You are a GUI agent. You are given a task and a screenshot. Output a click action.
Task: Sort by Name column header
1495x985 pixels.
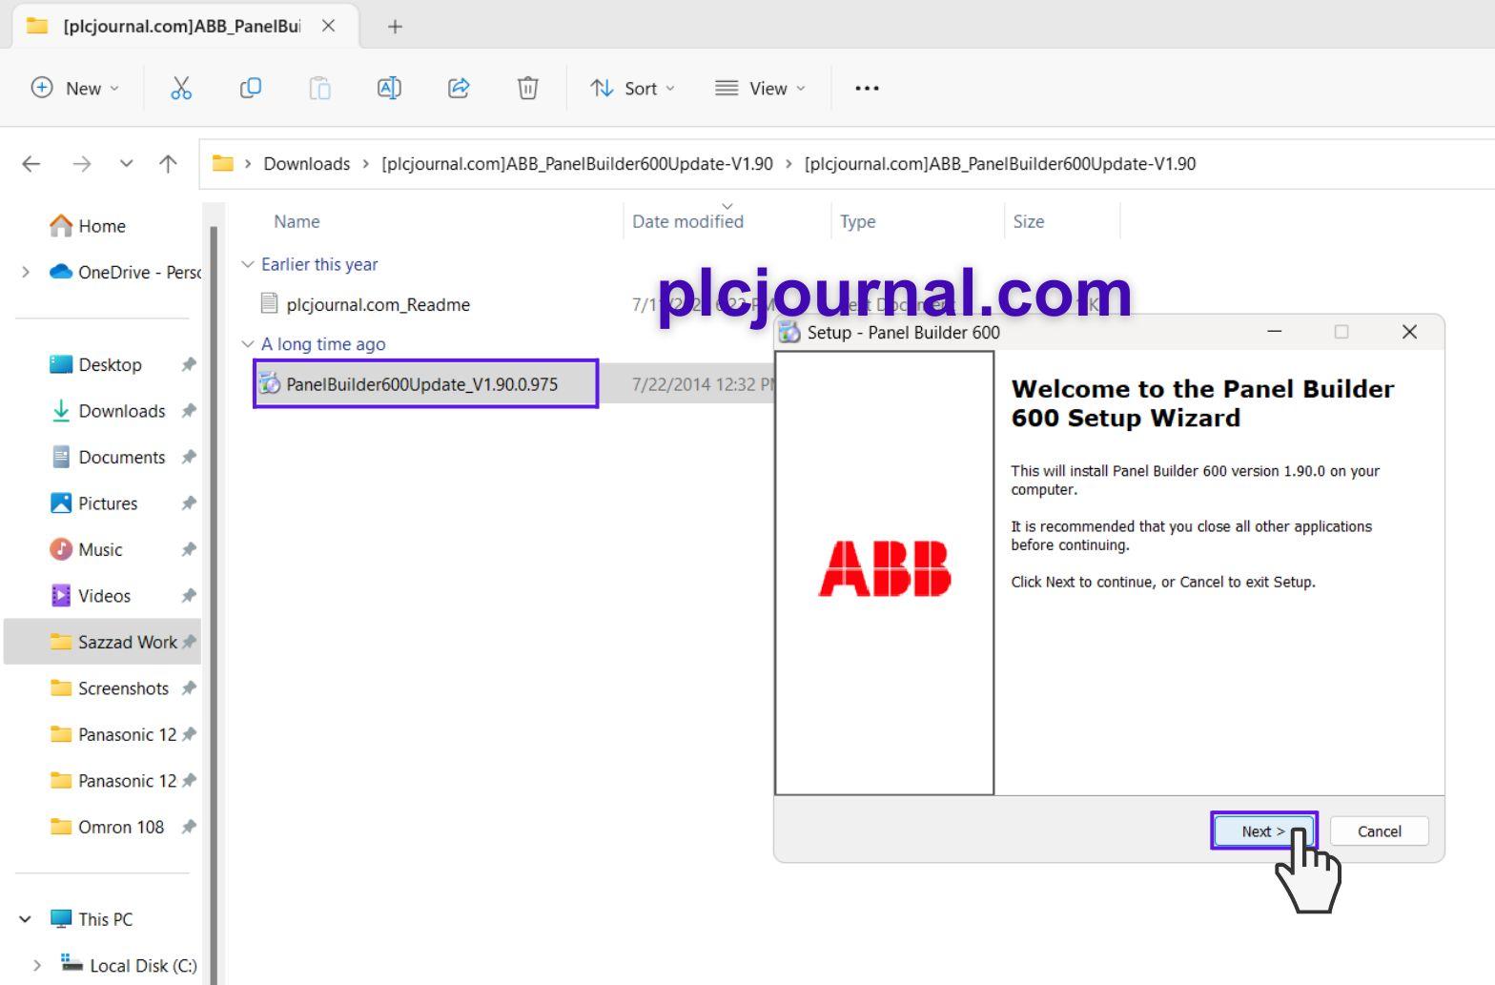(x=297, y=221)
